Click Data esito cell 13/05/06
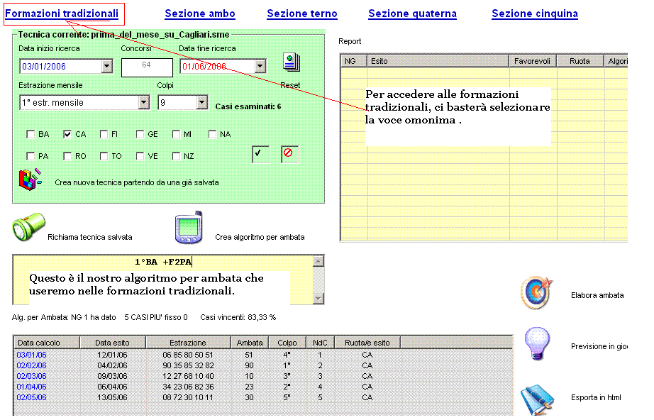Viewport: 654px width, 420px height. (x=112, y=397)
